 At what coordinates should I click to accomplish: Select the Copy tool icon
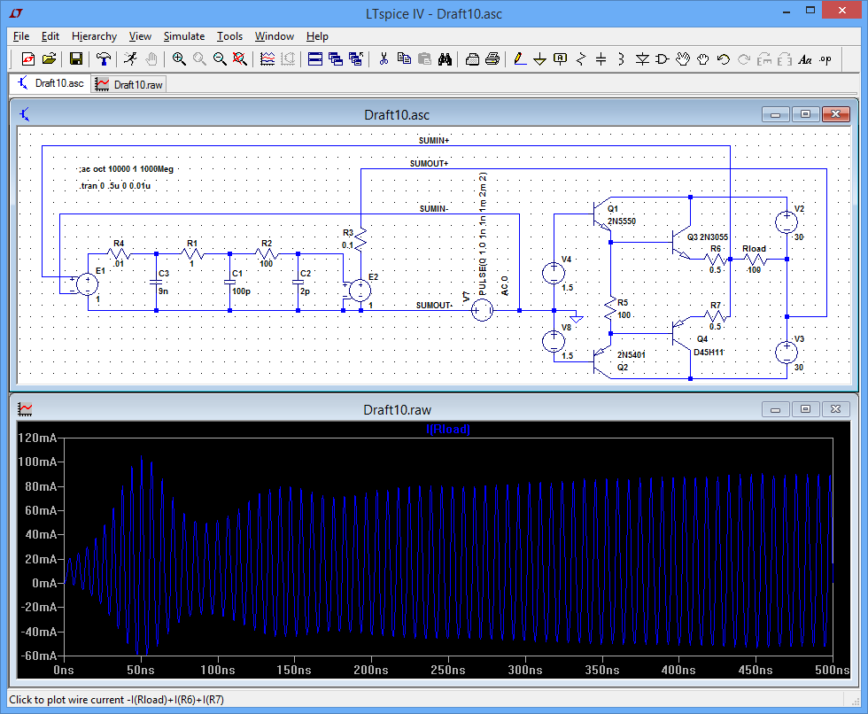pos(404,58)
